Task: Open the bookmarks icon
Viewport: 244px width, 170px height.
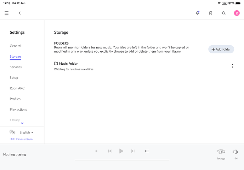Action: coord(211,13)
